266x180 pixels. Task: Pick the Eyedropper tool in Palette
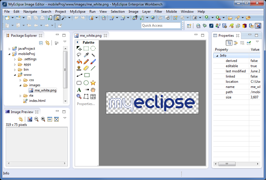(x=86, y=55)
